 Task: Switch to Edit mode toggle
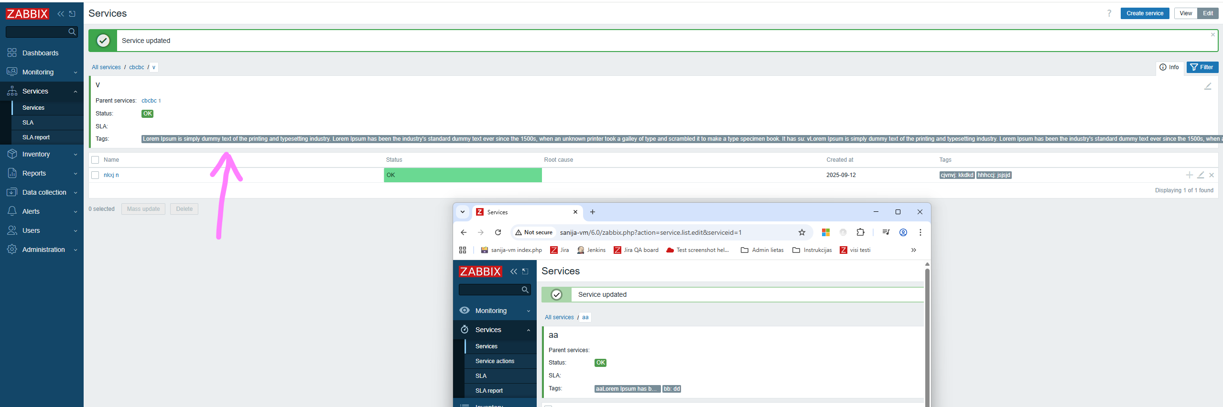1208,13
